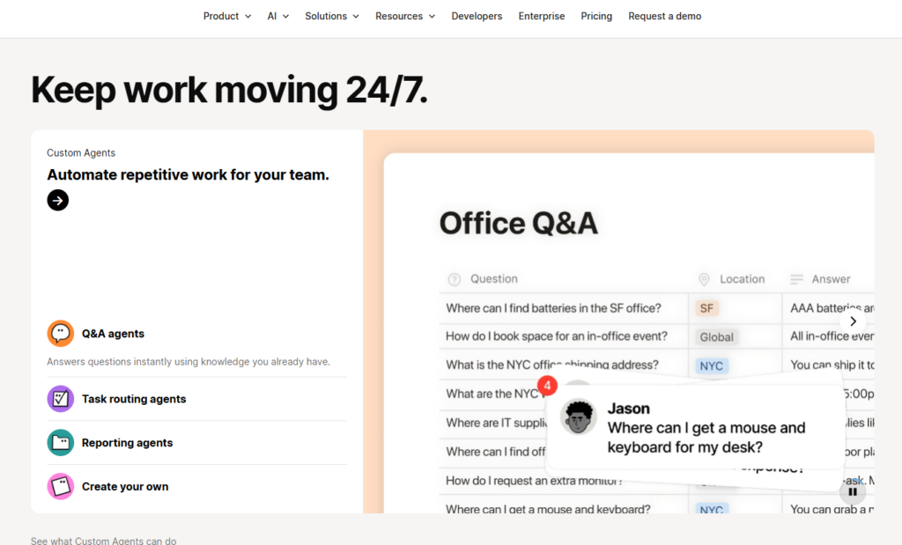Click the Office Q&A title
This screenshot has width=902, height=545.
click(x=518, y=223)
